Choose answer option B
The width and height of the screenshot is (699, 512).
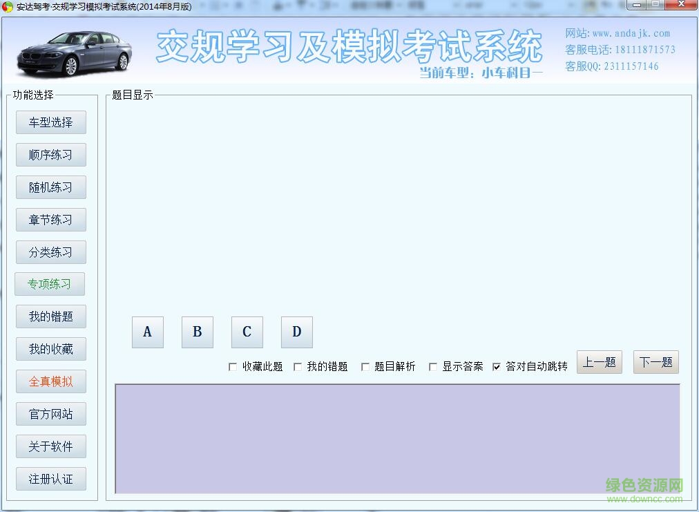point(198,332)
